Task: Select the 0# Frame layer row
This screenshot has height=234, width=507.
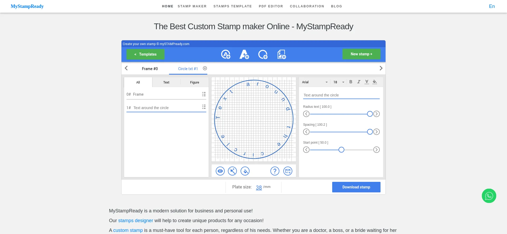Action: (x=166, y=94)
